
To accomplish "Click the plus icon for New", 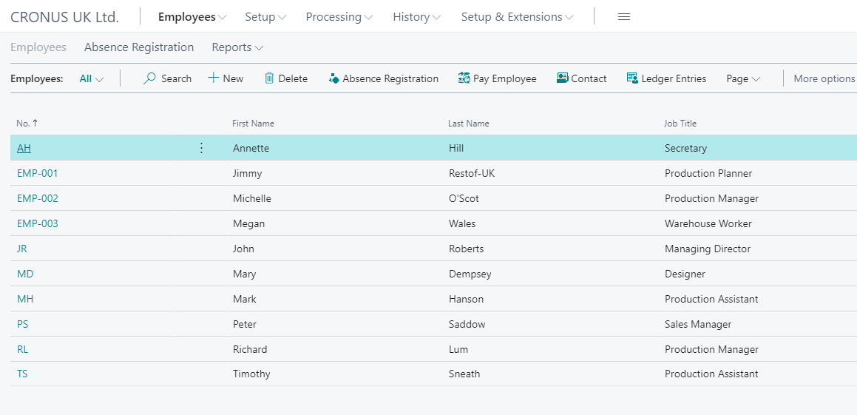I will coord(213,78).
